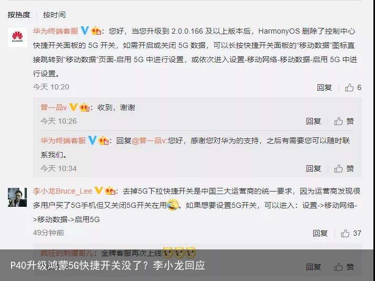
Task: Click the laughing-crying emoji in Bruce Lee's comment
Action: 173,205
